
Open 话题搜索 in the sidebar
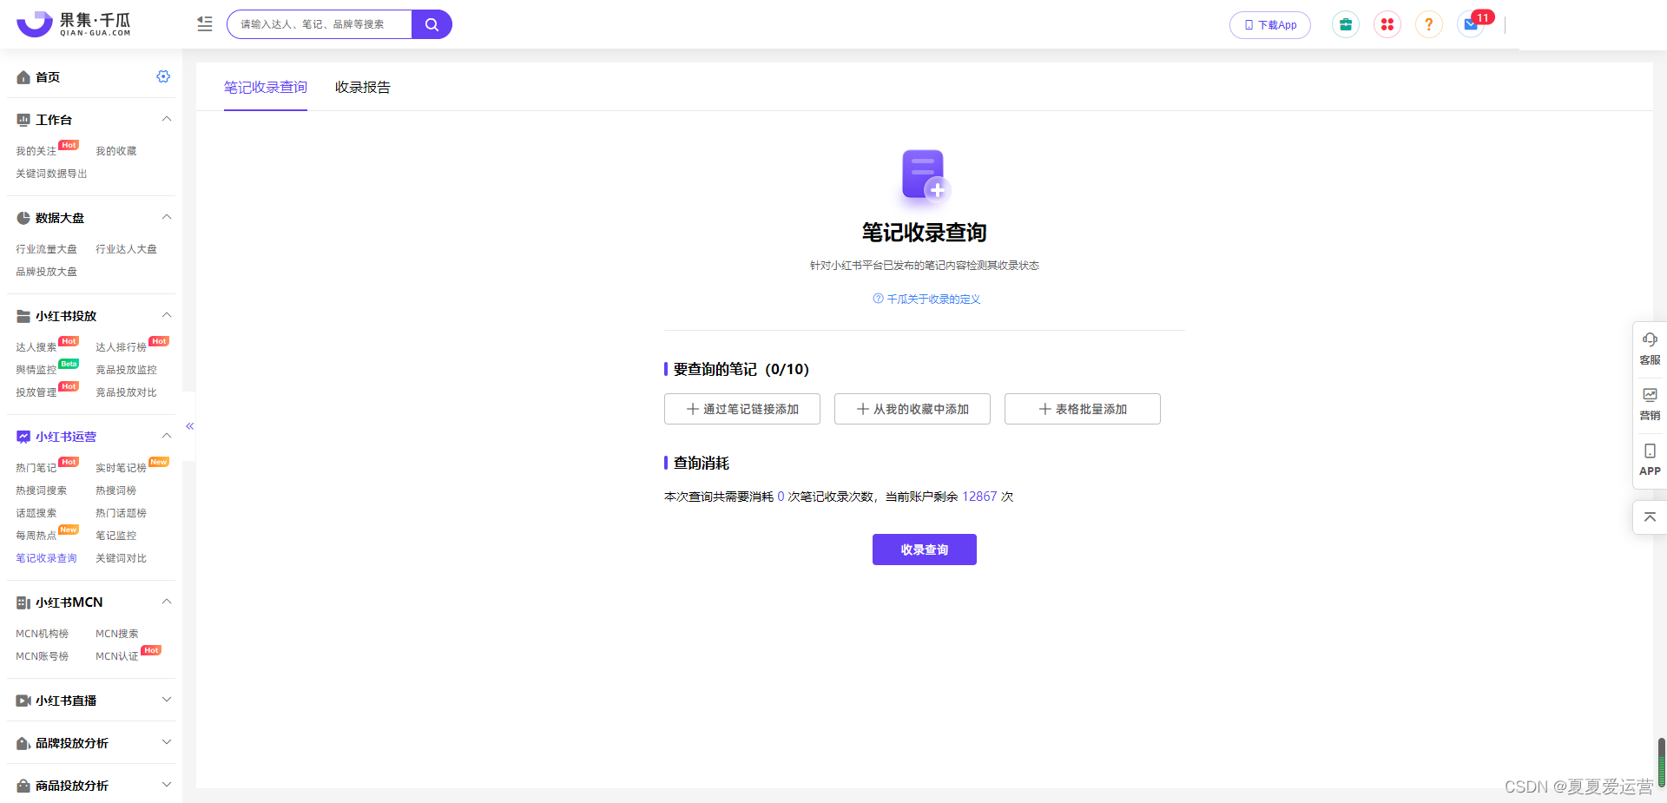(36, 513)
